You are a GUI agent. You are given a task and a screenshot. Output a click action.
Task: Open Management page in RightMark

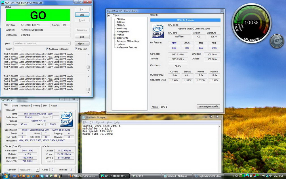[x=123, y=32]
